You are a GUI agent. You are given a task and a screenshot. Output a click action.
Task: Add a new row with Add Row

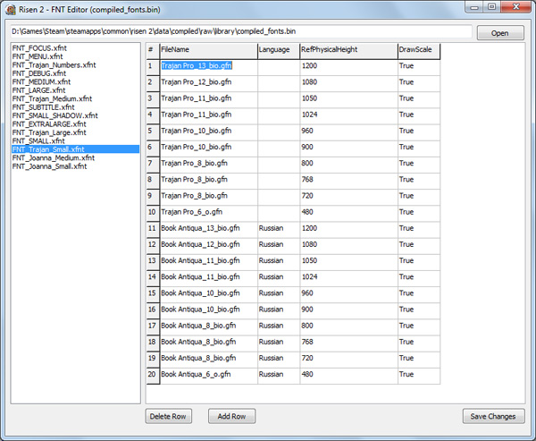click(x=231, y=416)
